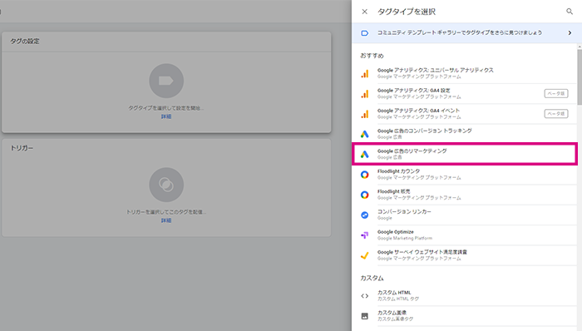Select Google アナリティクス: ユニバーサル アナリティクス tag type
This screenshot has height=331, width=582.
pos(436,70)
